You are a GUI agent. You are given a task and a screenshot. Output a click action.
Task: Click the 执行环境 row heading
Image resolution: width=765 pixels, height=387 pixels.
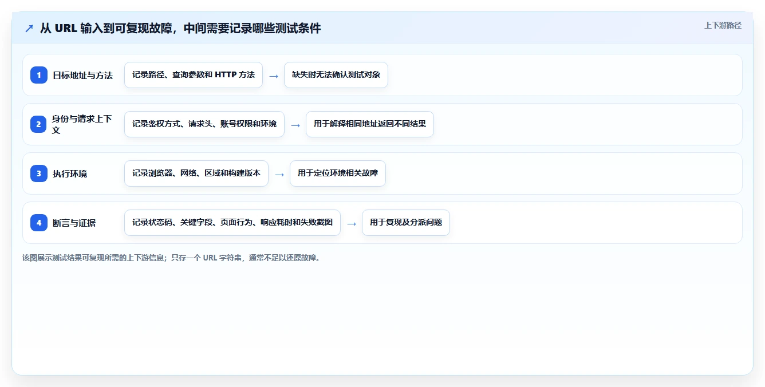tap(70, 173)
